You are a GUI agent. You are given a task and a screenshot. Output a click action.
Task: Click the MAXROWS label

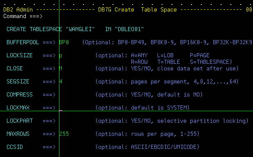tap(18, 134)
